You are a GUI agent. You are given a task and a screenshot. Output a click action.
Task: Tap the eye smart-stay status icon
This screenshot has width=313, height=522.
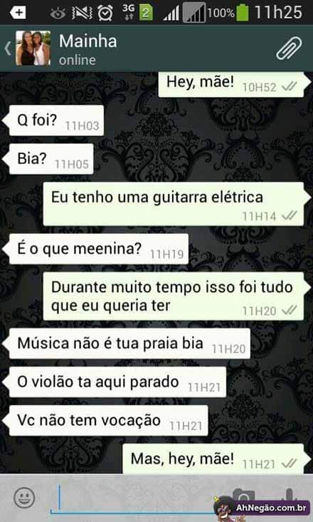58,14
